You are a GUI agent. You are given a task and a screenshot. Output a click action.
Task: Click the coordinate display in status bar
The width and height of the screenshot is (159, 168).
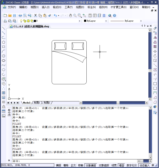28,165
